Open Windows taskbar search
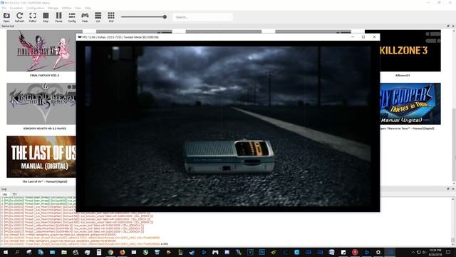 (17, 252)
